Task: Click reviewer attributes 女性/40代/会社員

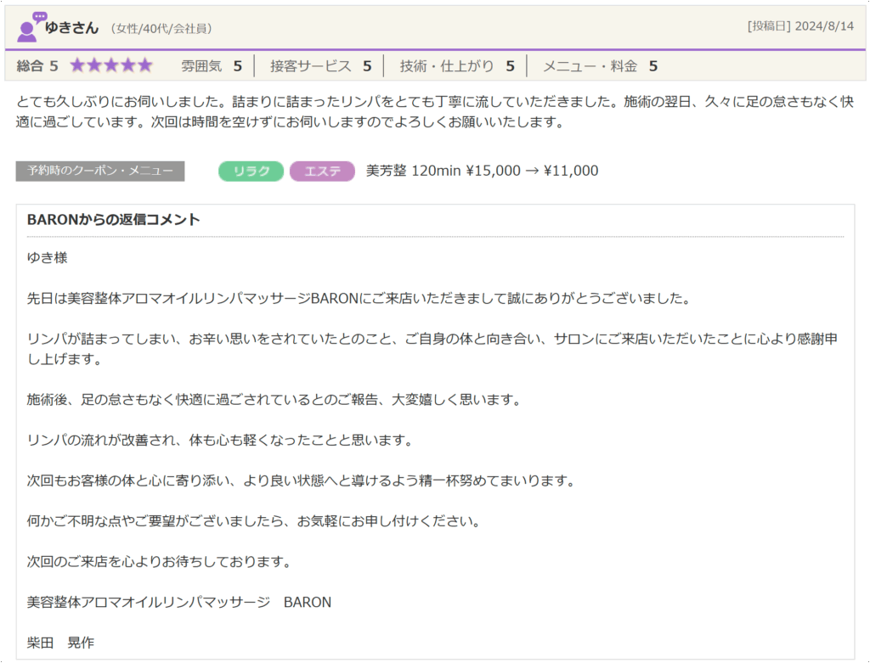Action: coord(161,29)
